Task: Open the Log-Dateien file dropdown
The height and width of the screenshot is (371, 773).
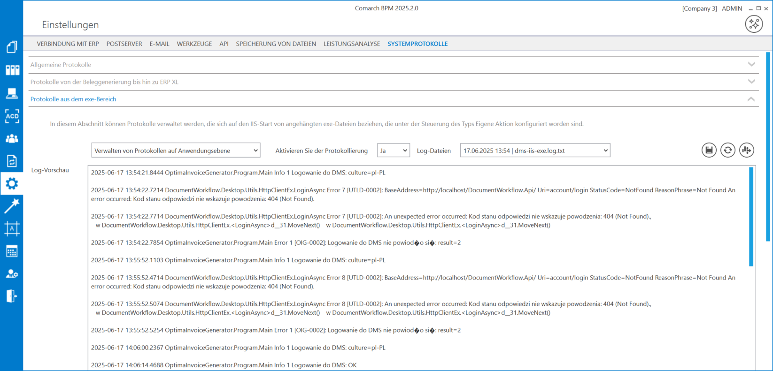Action: point(535,151)
